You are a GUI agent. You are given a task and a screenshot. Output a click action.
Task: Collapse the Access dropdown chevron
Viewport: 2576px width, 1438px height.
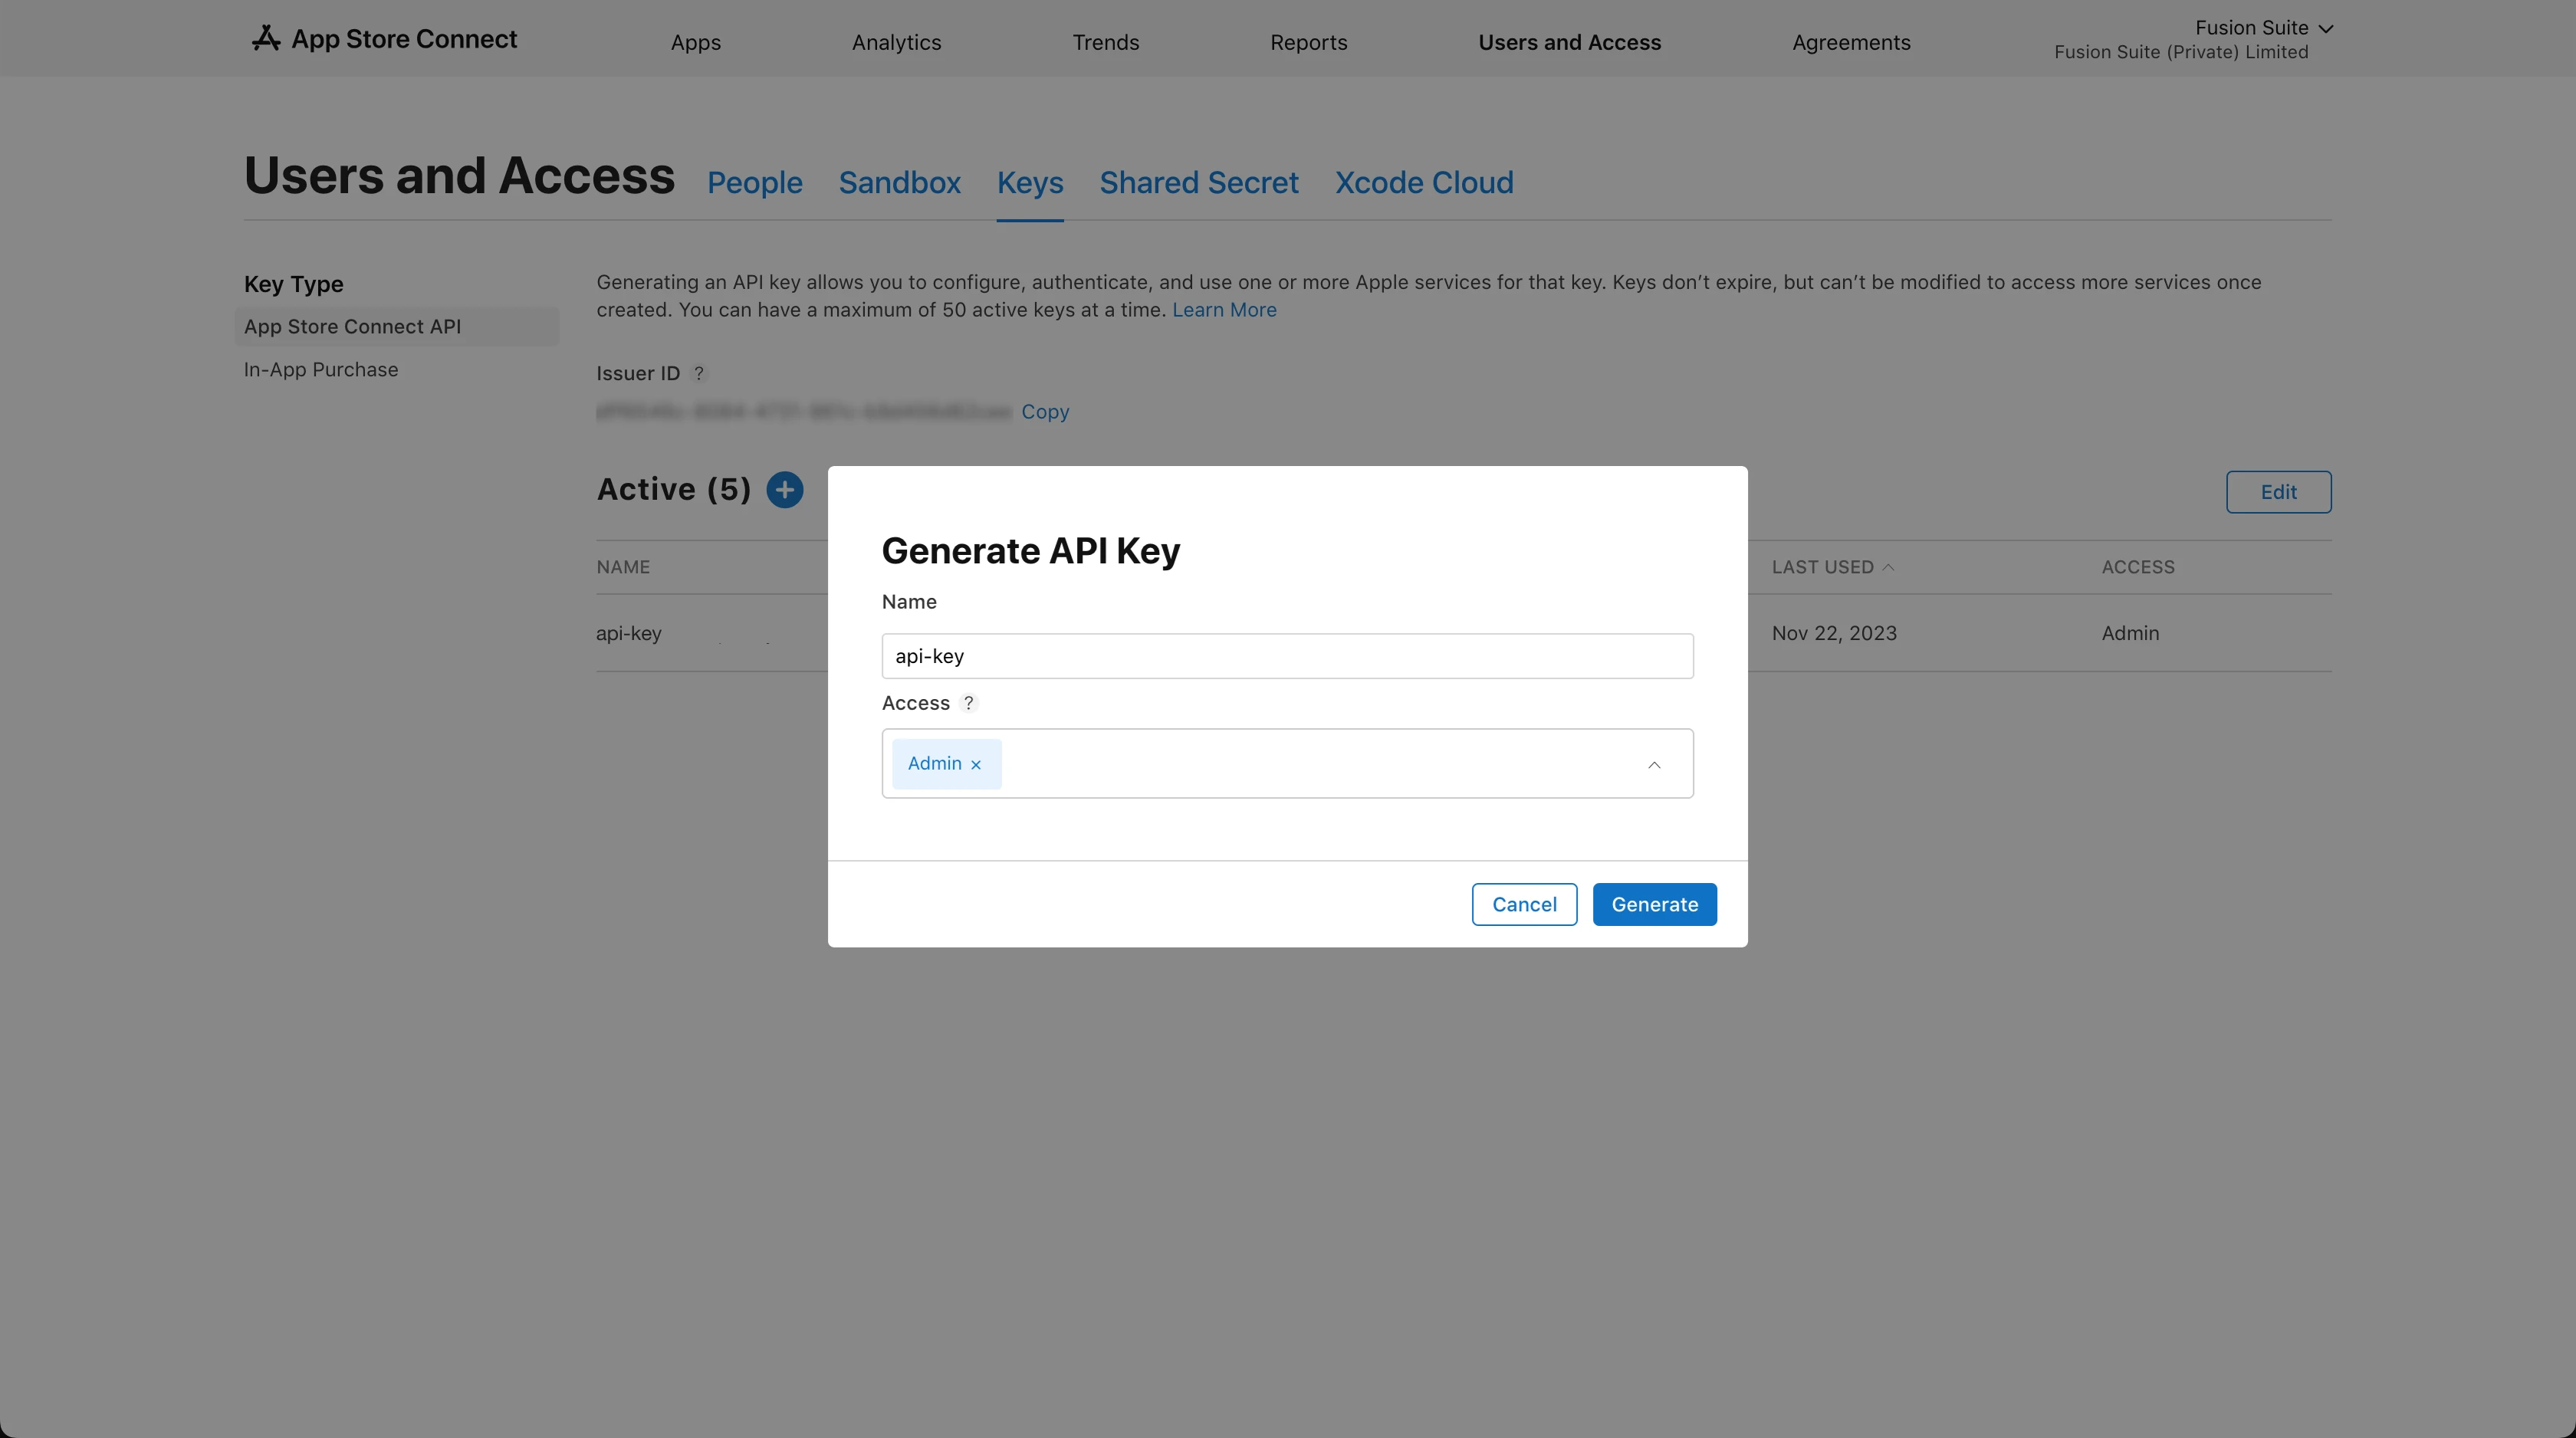point(1654,765)
